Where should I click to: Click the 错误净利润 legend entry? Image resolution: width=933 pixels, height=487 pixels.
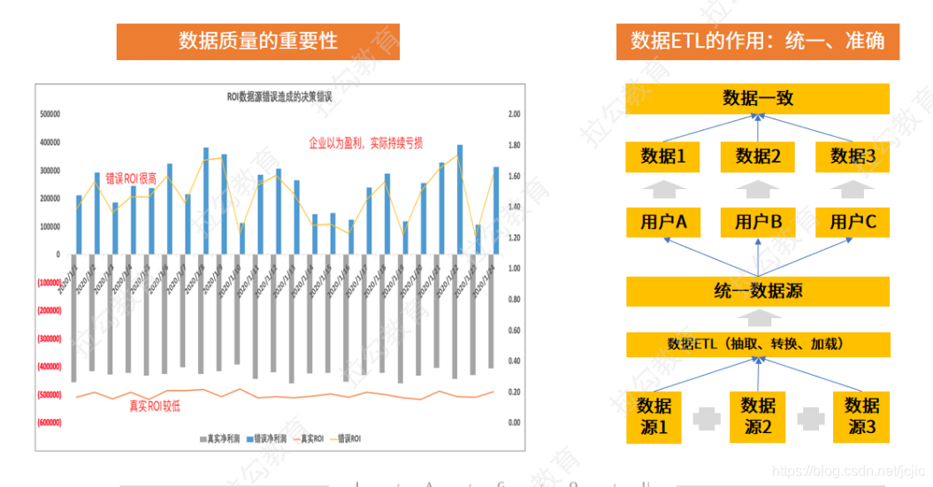pos(266,439)
